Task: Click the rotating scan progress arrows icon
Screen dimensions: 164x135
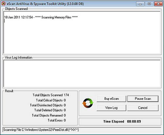Action: click(88, 103)
